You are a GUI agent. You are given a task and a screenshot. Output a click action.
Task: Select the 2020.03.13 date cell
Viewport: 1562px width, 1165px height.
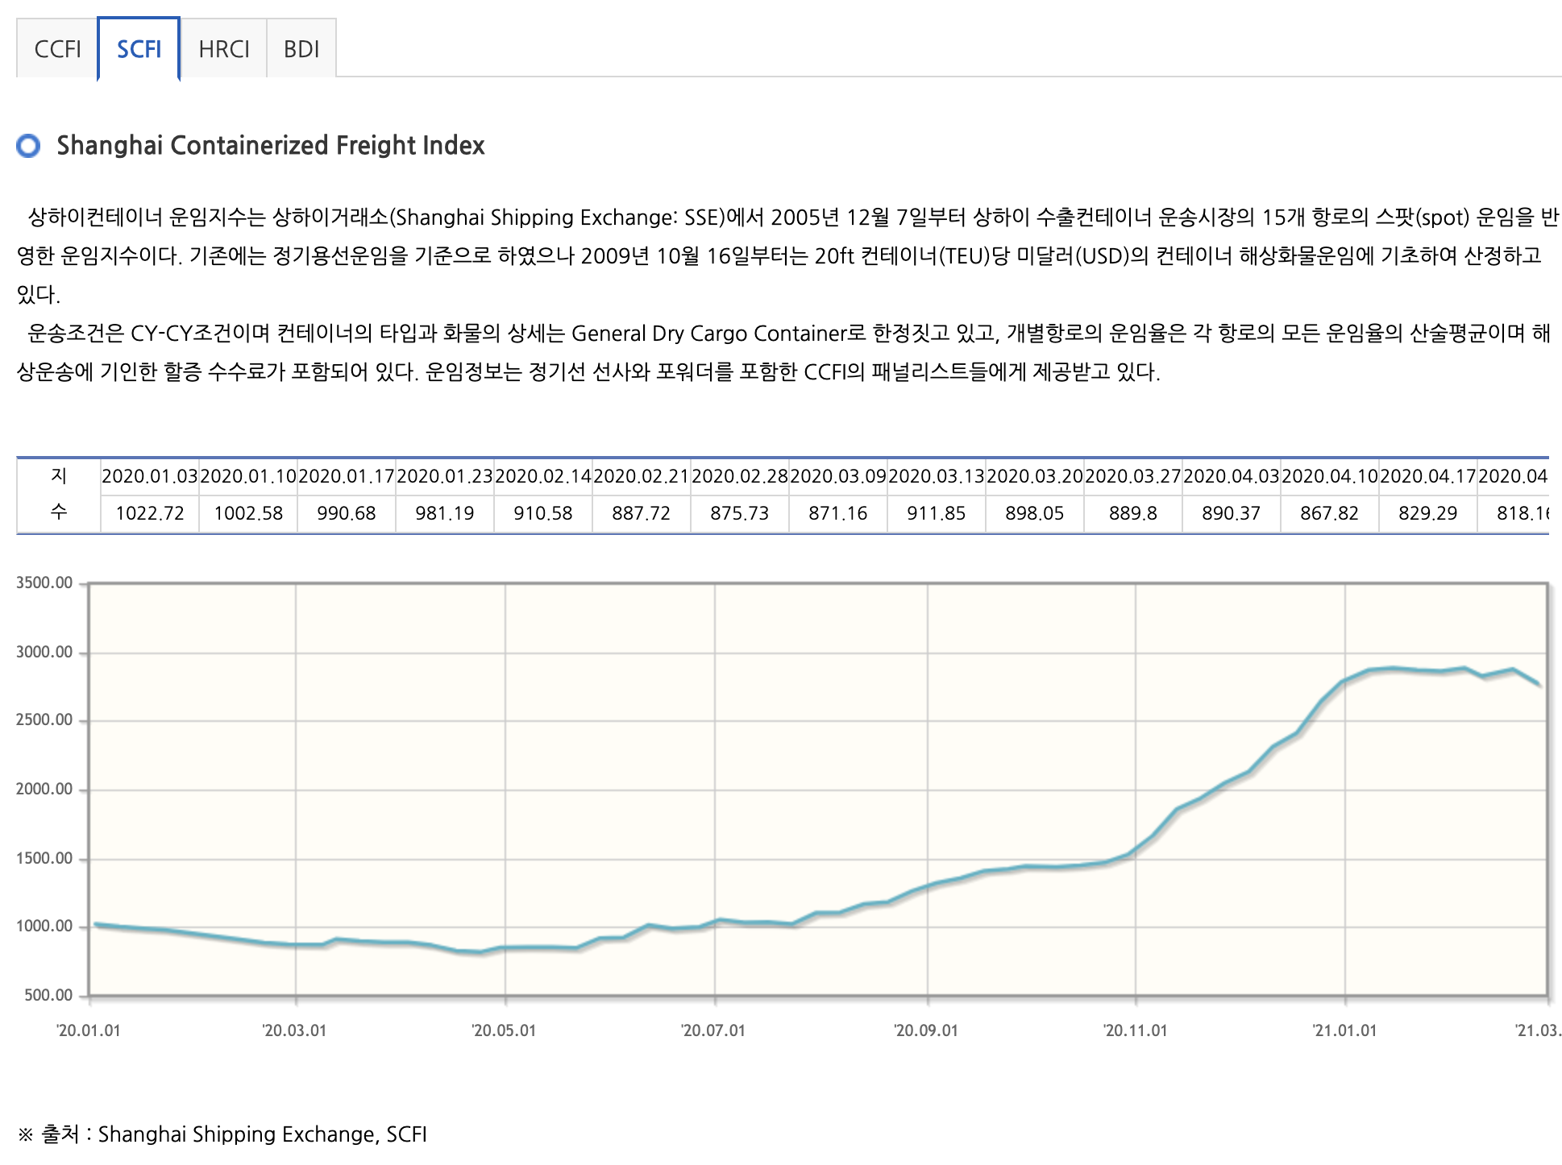(x=937, y=476)
